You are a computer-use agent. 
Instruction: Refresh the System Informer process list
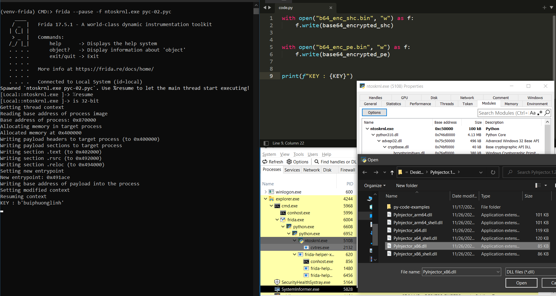pos(273,162)
